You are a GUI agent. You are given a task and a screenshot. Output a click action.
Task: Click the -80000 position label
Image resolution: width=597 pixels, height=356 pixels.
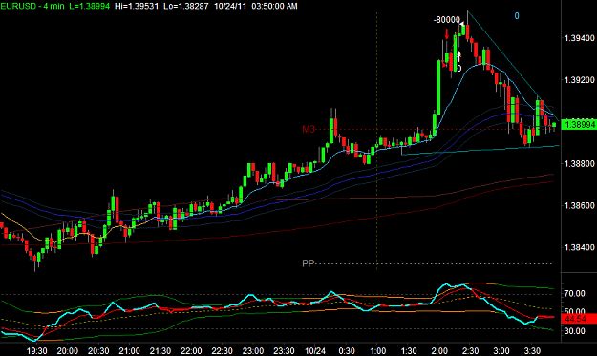point(446,20)
